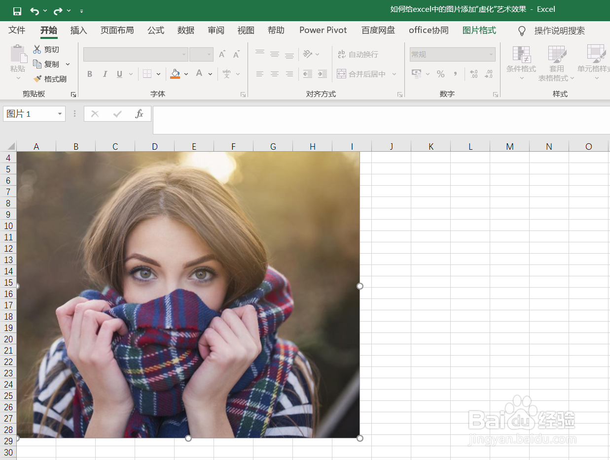Open the font name dropdown
610x460 pixels.
184,54
